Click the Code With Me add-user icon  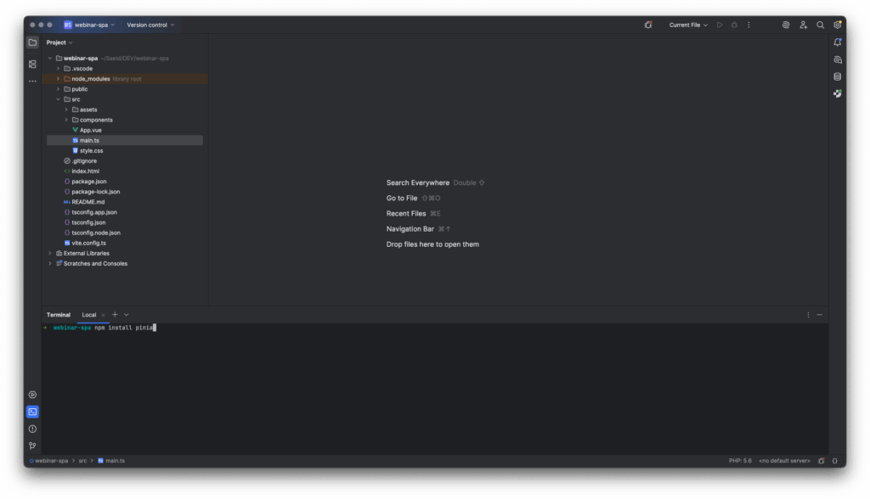pyautogui.click(x=803, y=25)
